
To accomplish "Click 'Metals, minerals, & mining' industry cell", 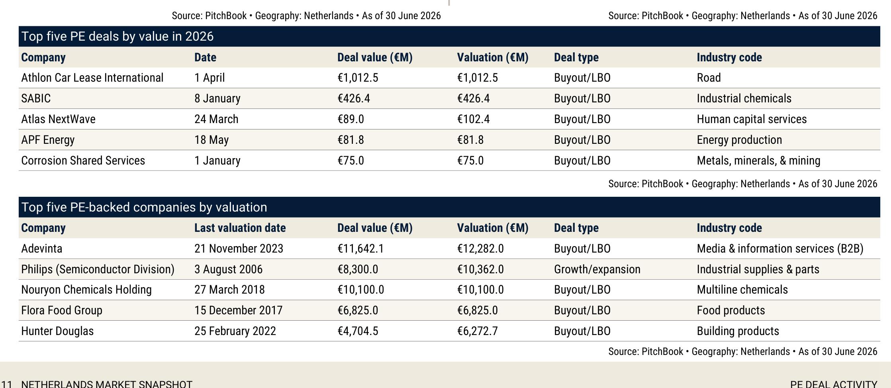I will click(x=758, y=161).
